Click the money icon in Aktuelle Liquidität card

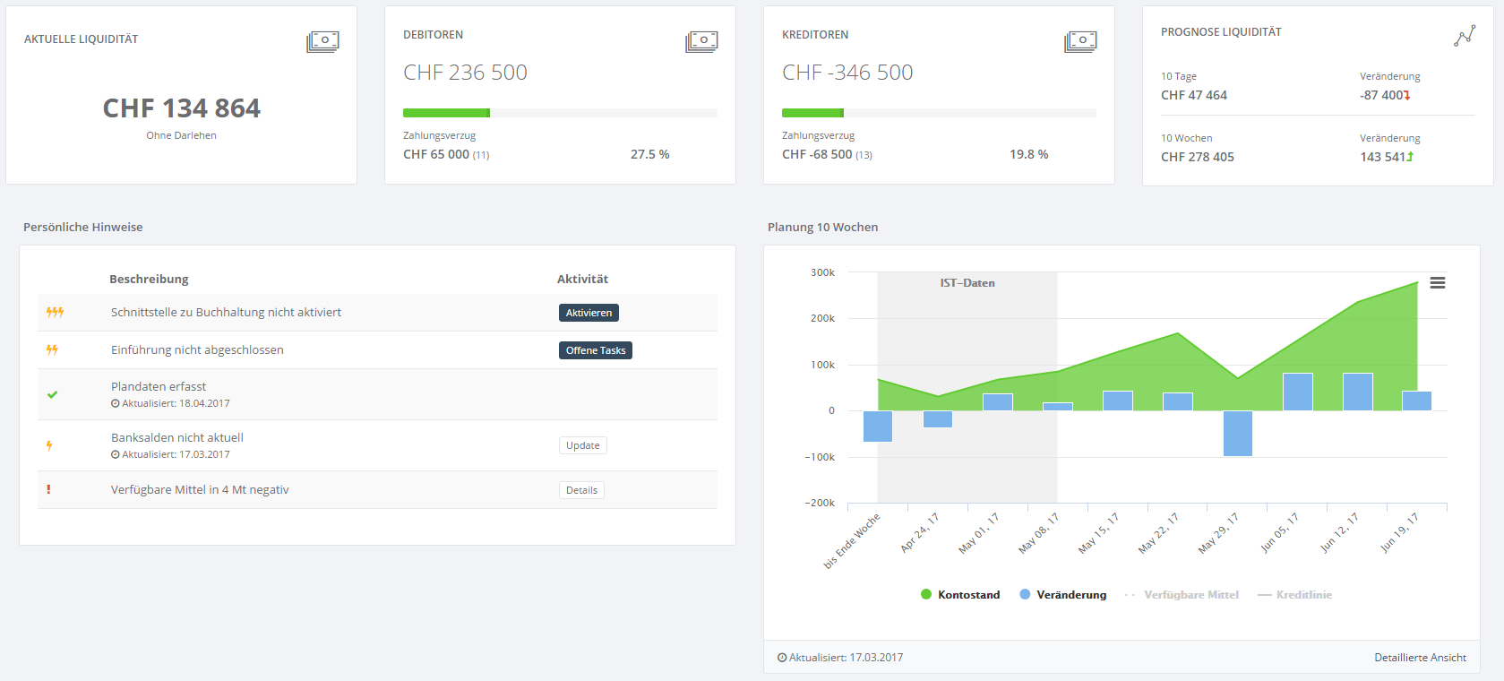point(322,41)
